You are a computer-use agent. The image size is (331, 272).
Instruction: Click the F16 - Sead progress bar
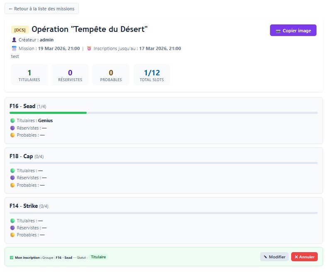(163, 113)
